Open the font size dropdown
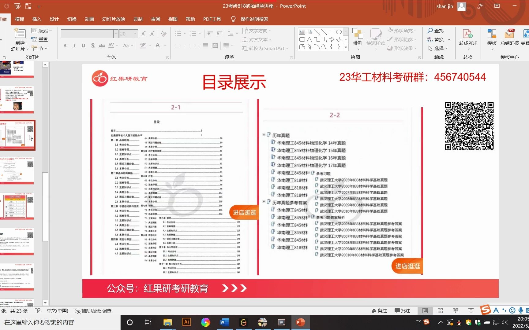Viewport: 529px width, 330px height. [135, 34]
